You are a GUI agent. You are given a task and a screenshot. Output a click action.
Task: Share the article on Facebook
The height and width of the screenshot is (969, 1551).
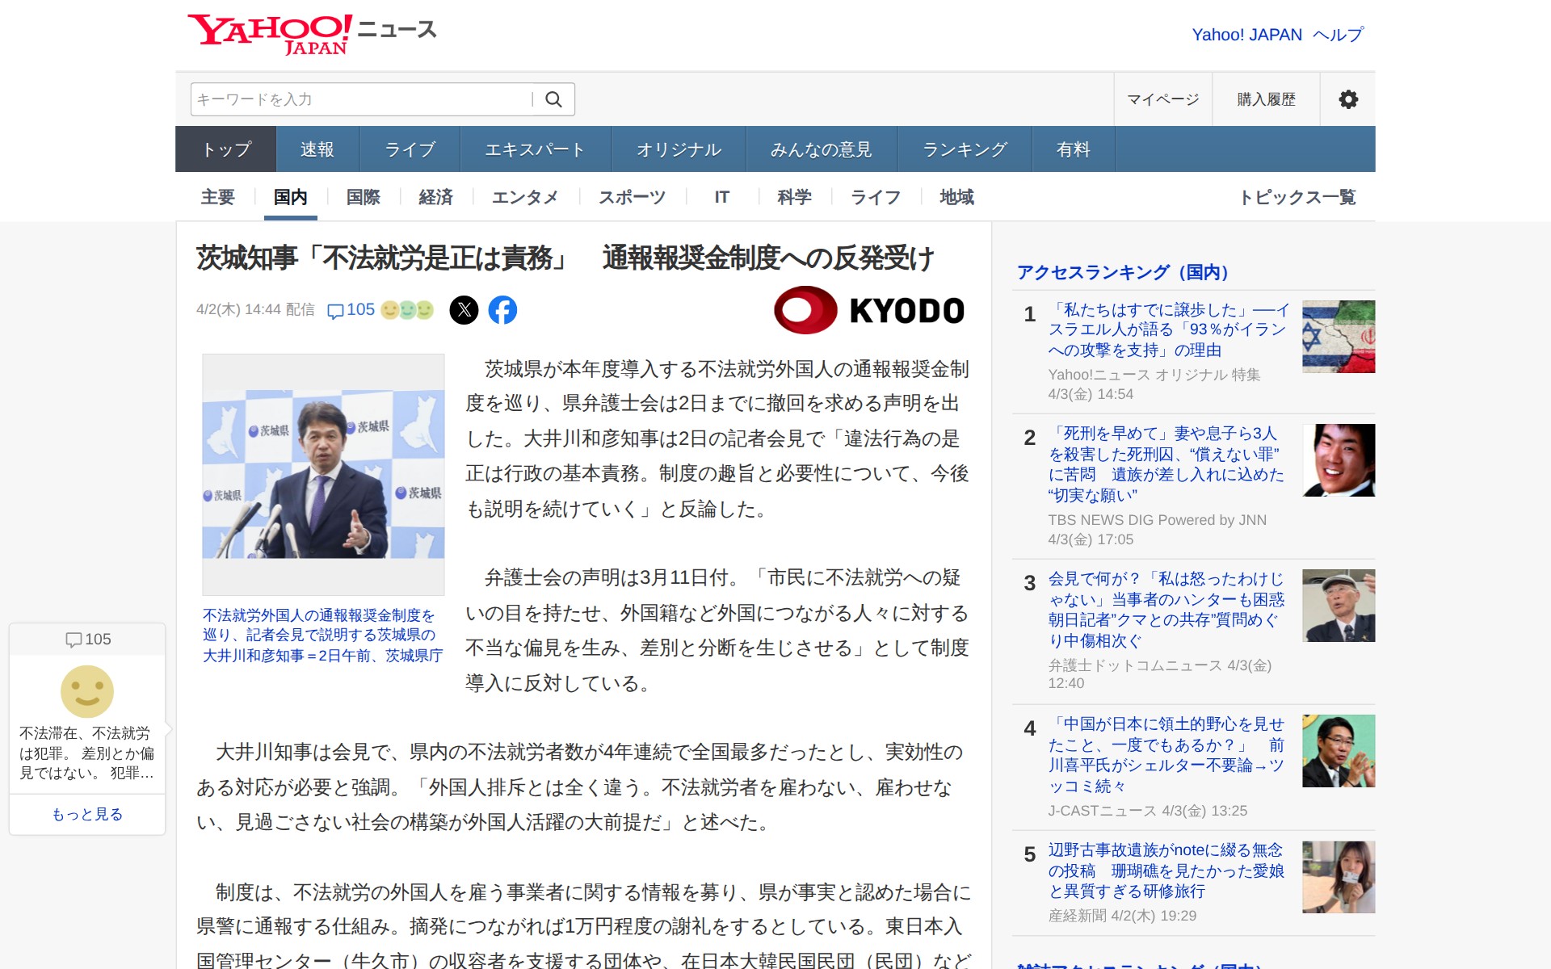(504, 310)
